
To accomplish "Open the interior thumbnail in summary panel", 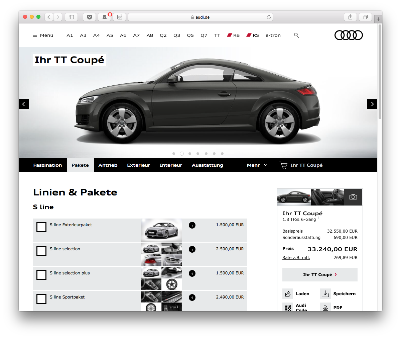I will pyautogui.click(x=327, y=197).
